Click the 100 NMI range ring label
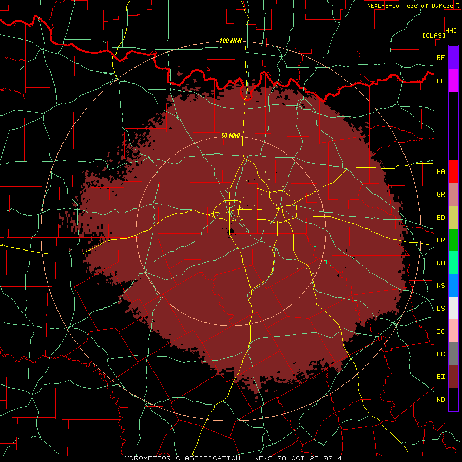This screenshot has width=462, height=462. 230,41
